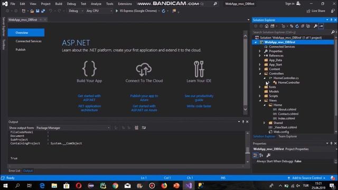Screen dimensions: 338x190
Task: Click the Windows Start button
Action: 5,185
